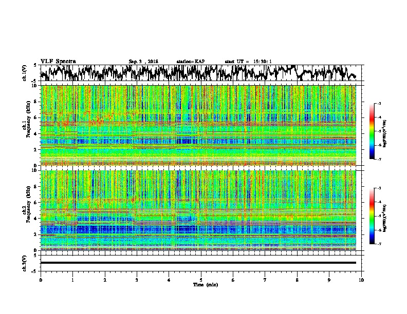Click the color scale bar beside ch.2 spectrogram
Viewport: 407px width, 314px height.
point(372,216)
